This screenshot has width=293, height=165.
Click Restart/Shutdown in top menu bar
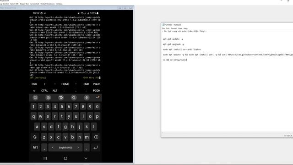(x=48, y=4)
